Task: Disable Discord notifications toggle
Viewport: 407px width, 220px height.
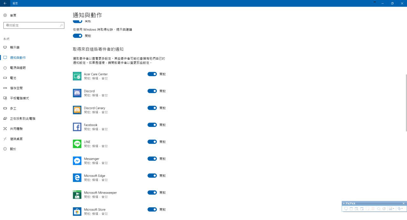Action: tap(152, 91)
